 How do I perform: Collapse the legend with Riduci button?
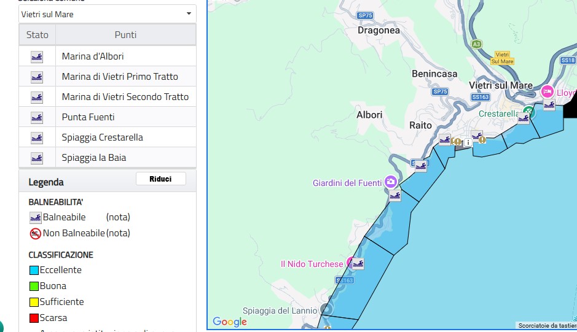161,179
